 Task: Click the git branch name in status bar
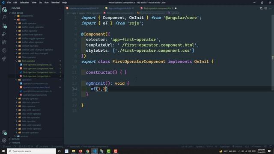(x=7, y=147)
